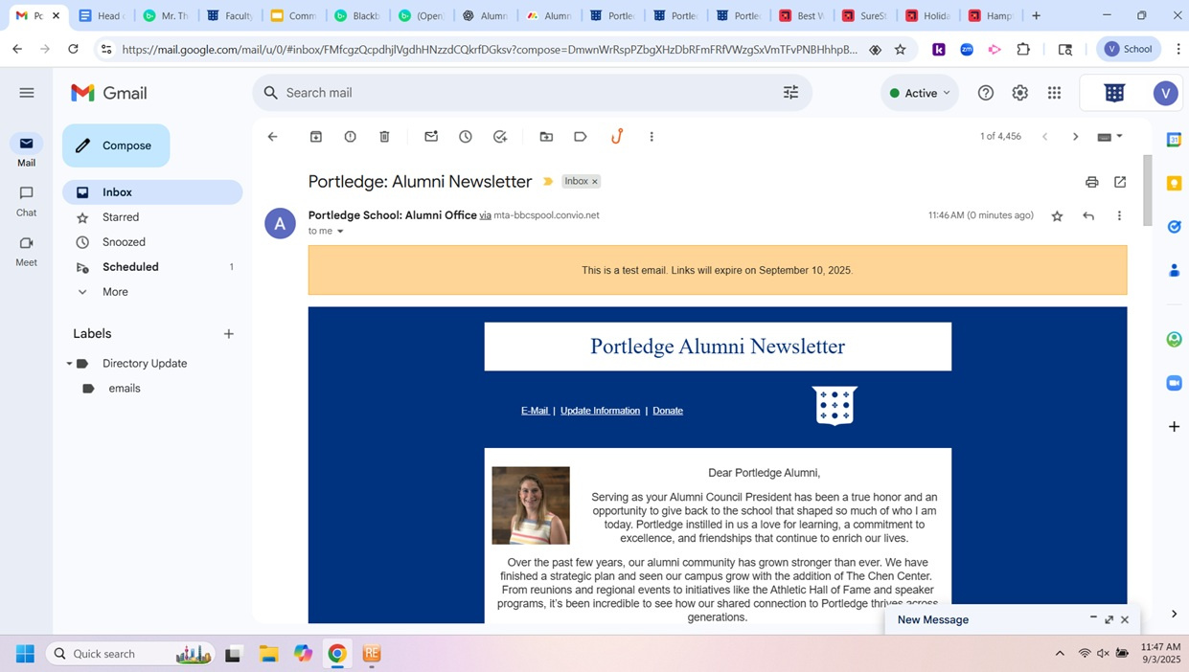The height and width of the screenshot is (672, 1189).
Task: Create a new label with plus
Action: (x=229, y=334)
